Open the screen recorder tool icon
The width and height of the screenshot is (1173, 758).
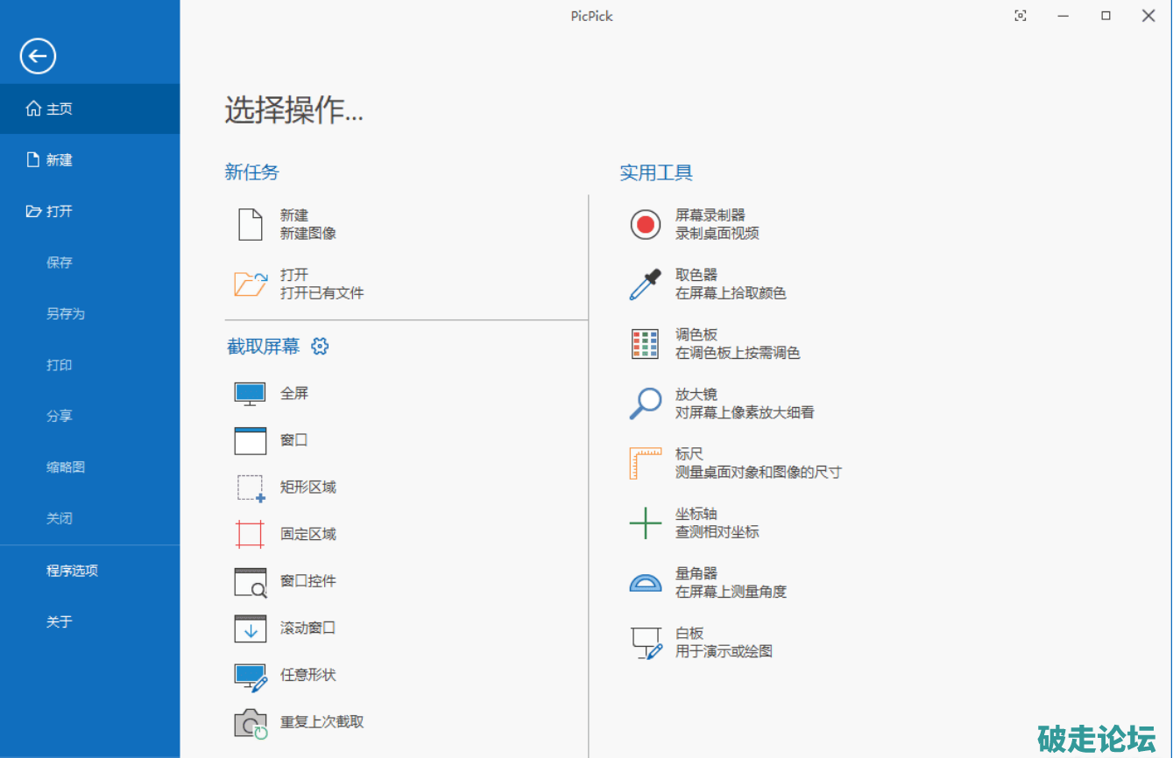(x=646, y=225)
